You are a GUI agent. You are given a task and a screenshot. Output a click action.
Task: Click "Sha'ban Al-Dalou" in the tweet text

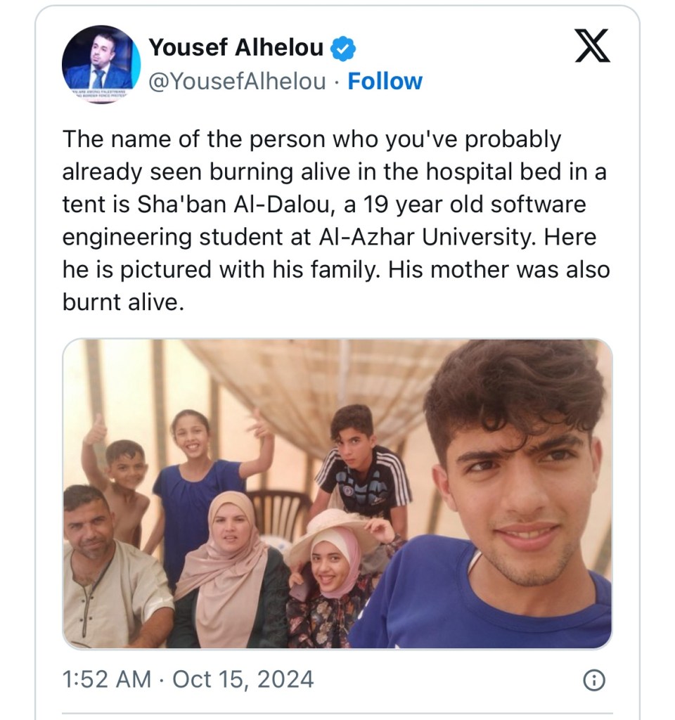pyautogui.click(x=209, y=205)
